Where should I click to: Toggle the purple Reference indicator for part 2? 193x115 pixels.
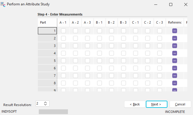click(175, 38)
